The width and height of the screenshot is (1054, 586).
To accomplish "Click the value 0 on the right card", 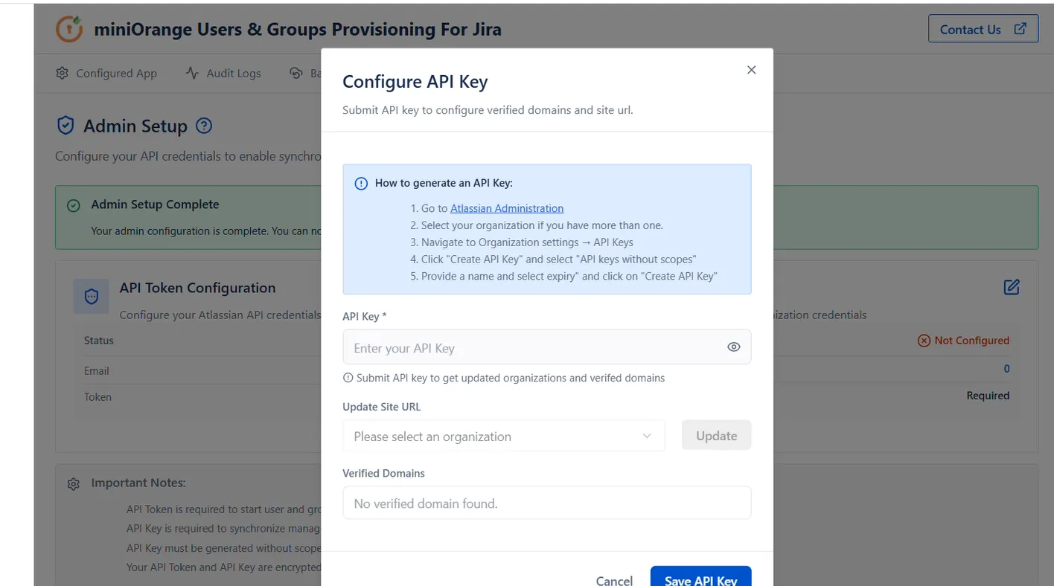I will (x=1006, y=369).
